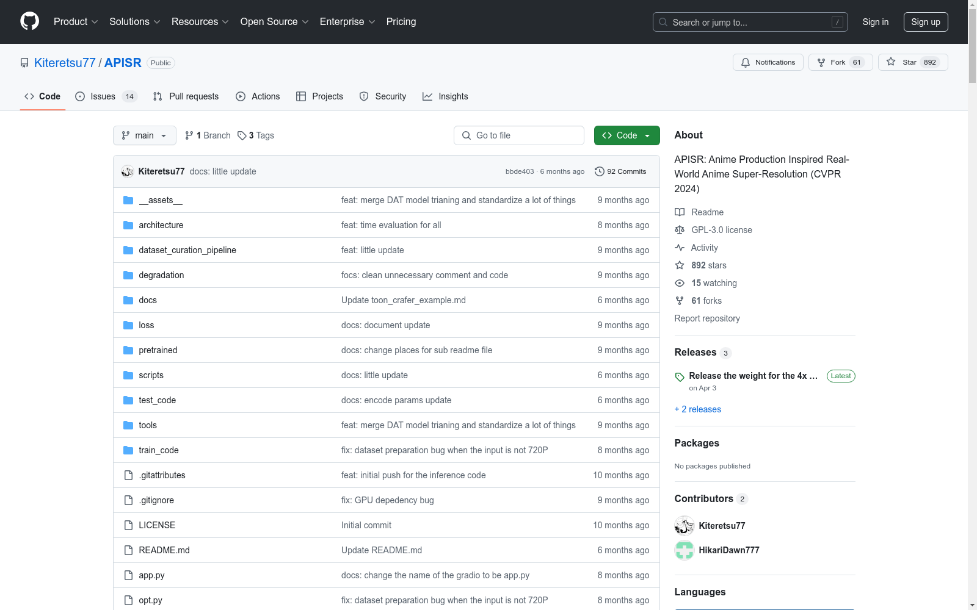The image size is (977, 610).
Task: Click the 61 forks link
Action: [706, 301]
